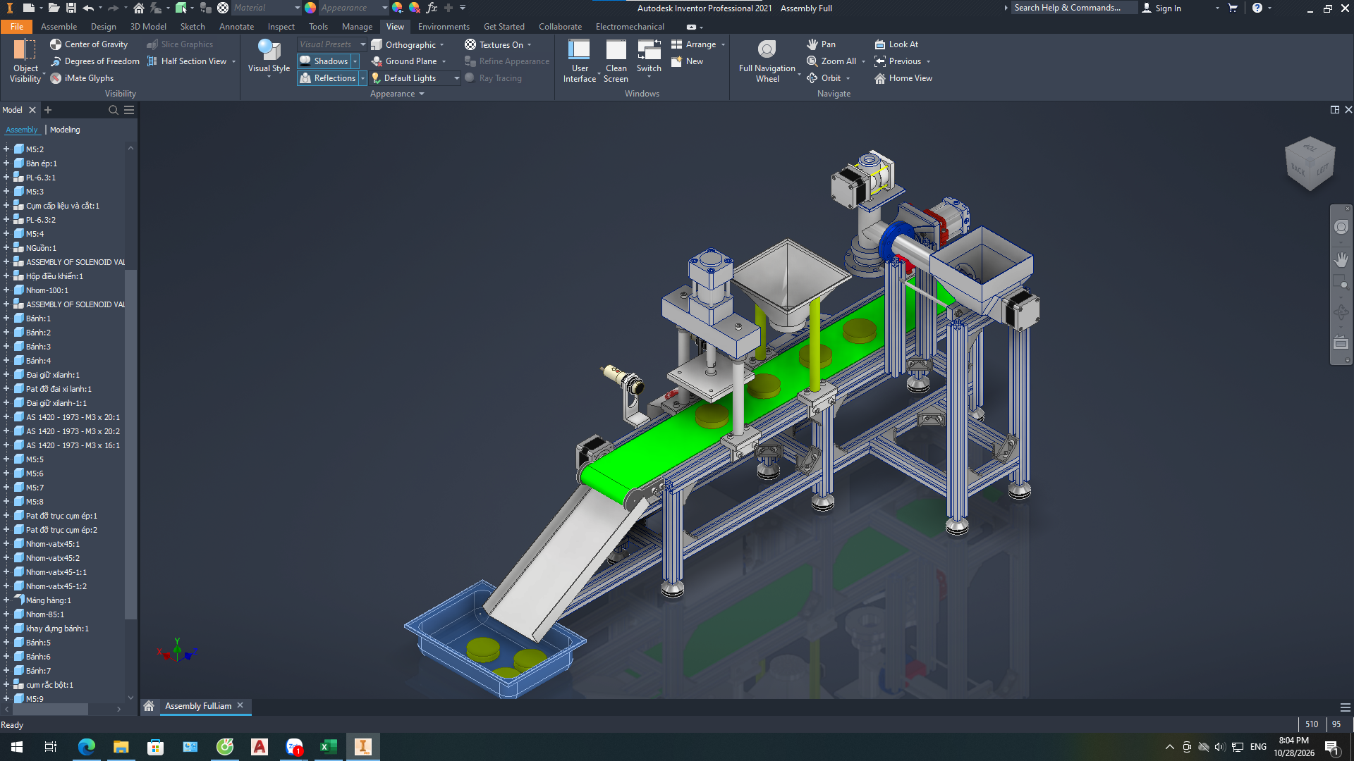Go to Home View
1354x761 pixels.
coord(903,78)
